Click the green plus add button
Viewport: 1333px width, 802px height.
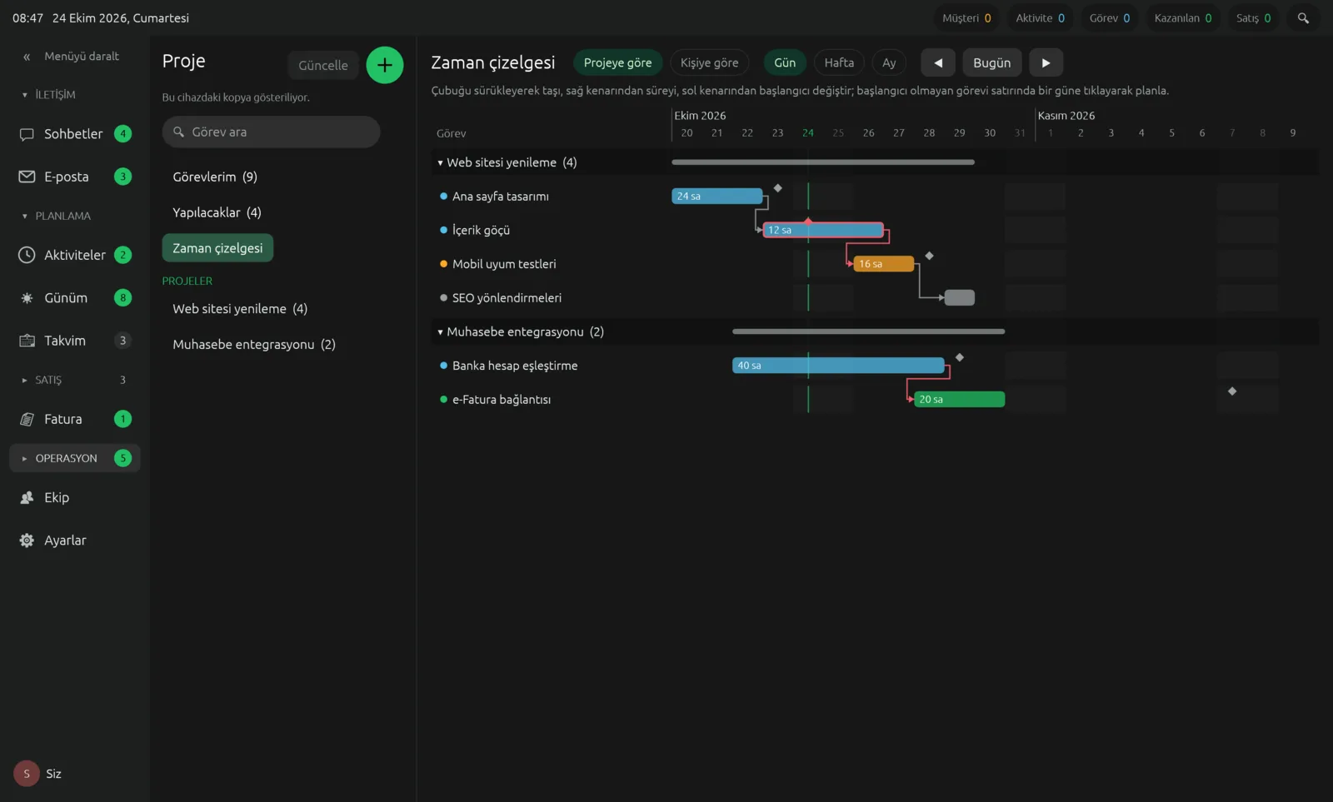coord(385,65)
